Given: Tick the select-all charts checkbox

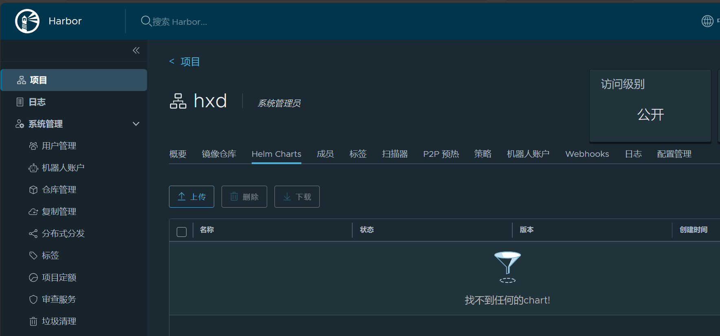Looking at the screenshot, I should (182, 232).
